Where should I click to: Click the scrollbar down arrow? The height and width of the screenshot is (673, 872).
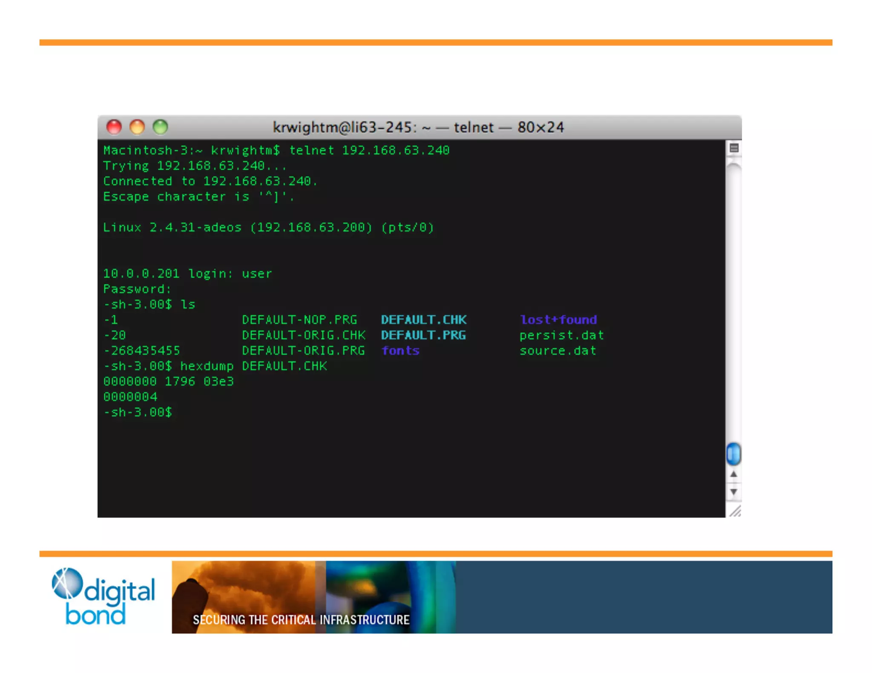(733, 492)
